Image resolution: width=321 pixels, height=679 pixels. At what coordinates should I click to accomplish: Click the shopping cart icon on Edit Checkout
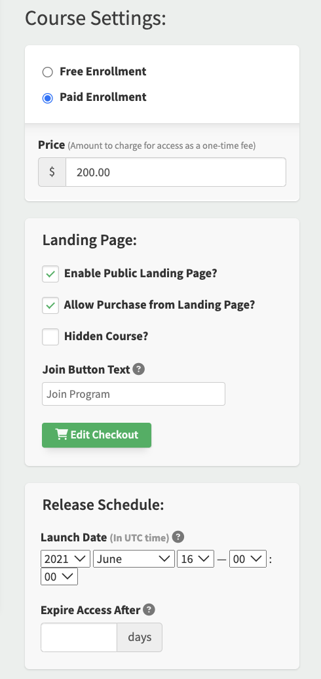click(x=62, y=435)
